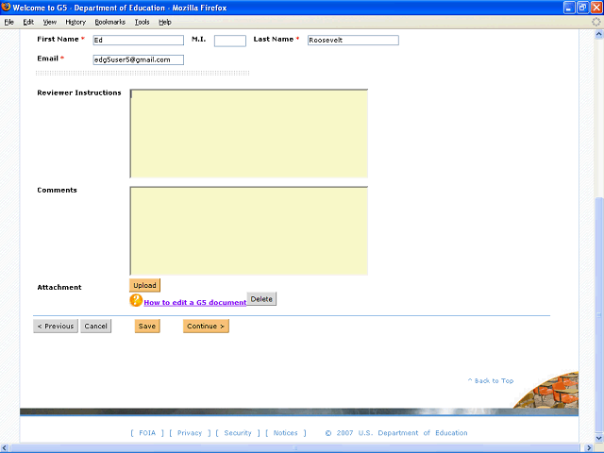The width and height of the screenshot is (604, 453).
Task: Open the View menu
Action: point(50,22)
